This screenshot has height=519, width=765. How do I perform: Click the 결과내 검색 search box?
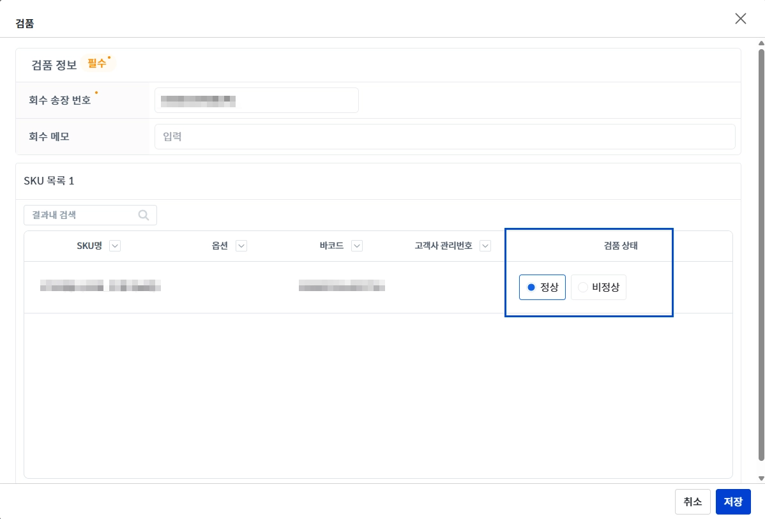tap(90, 215)
